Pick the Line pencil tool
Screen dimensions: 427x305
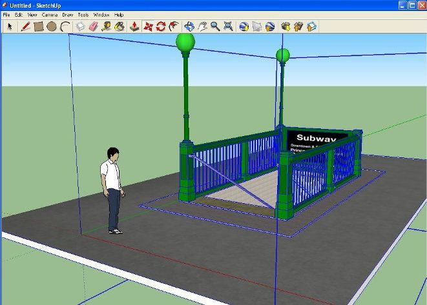pos(26,26)
